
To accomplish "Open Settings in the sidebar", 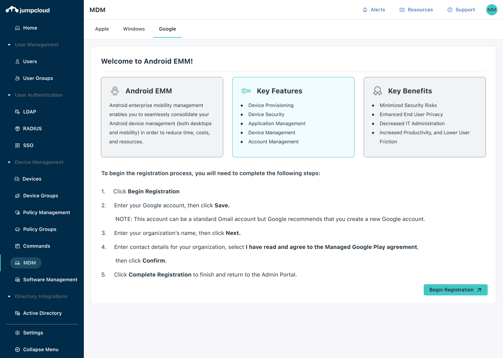I will pos(33,333).
